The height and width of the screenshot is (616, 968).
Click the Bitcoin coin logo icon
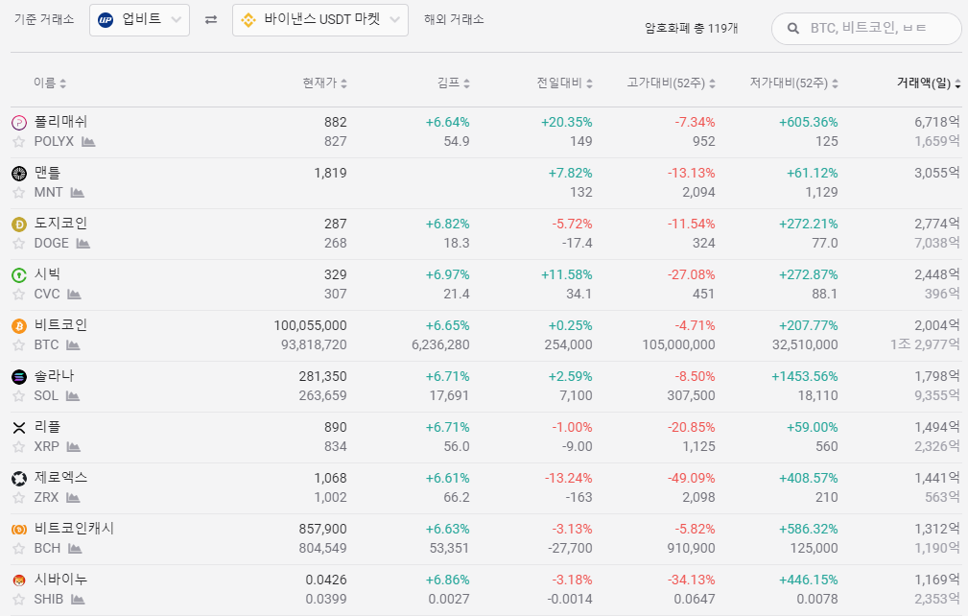coord(18,326)
